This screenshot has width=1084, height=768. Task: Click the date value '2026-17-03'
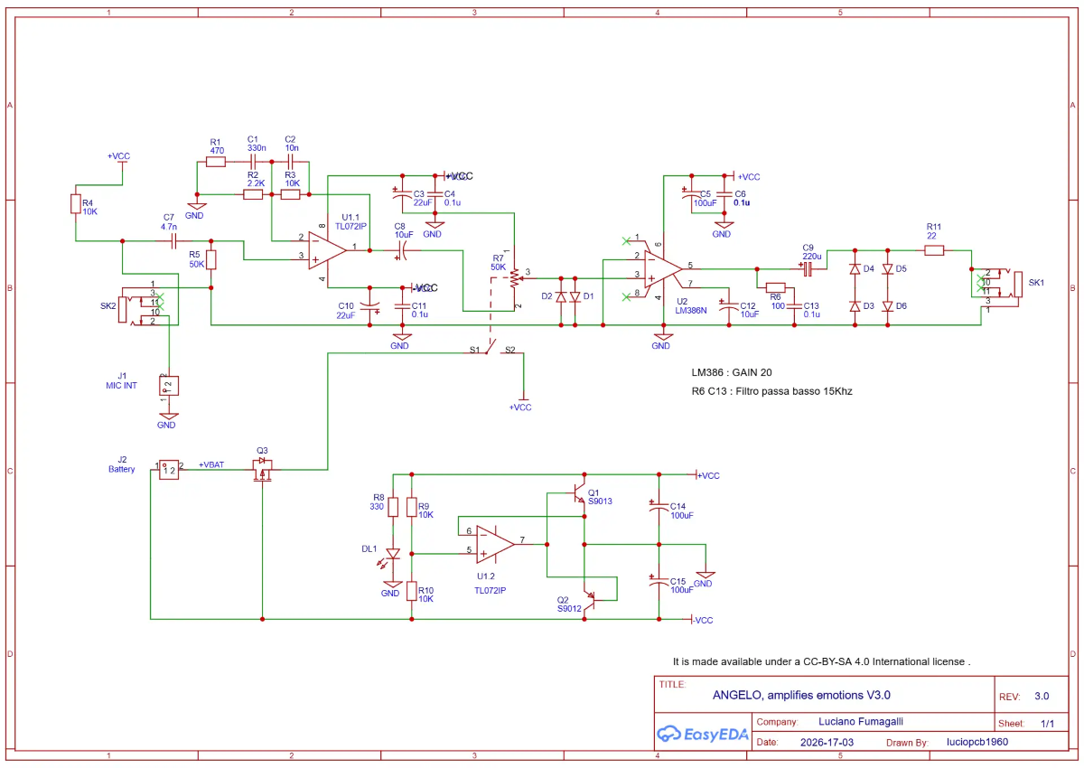click(827, 743)
